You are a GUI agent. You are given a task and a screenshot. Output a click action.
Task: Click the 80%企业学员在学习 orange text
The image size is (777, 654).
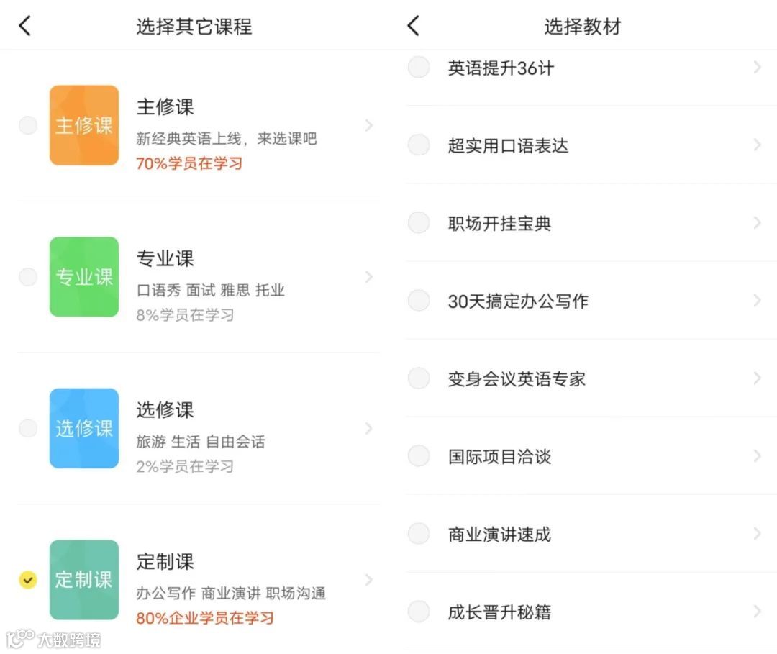[205, 617]
